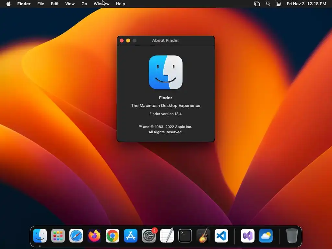Click the large Finder face icon in About window

click(166, 72)
